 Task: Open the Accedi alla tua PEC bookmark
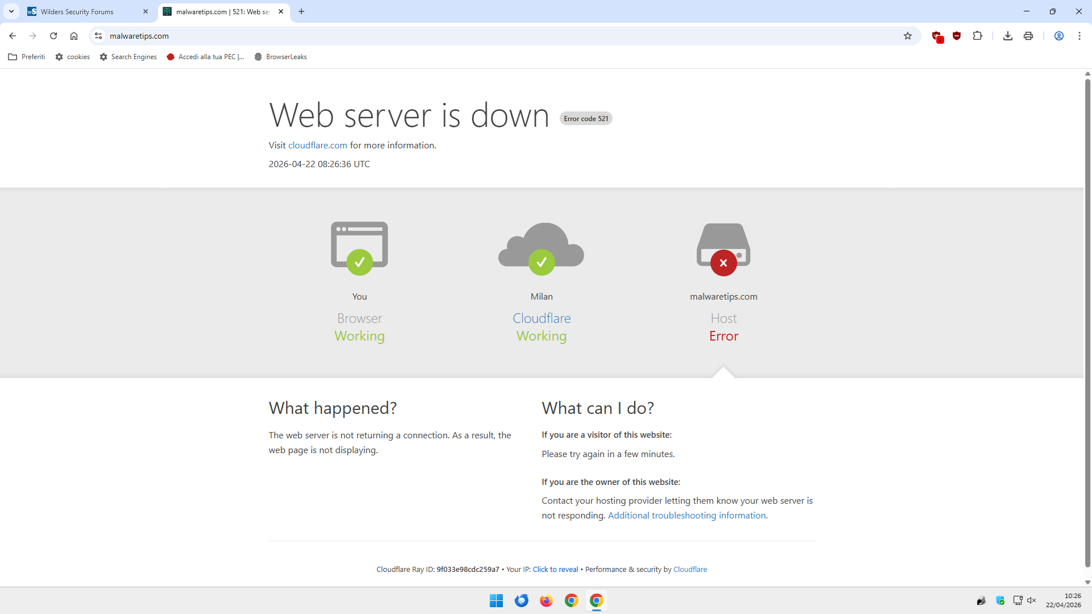coord(206,57)
